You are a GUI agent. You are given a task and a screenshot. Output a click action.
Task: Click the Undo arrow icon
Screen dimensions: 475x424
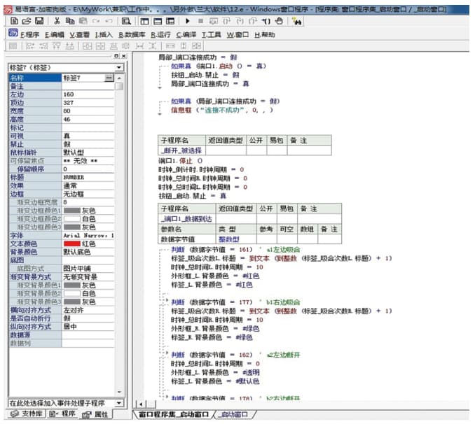[x=109, y=21]
